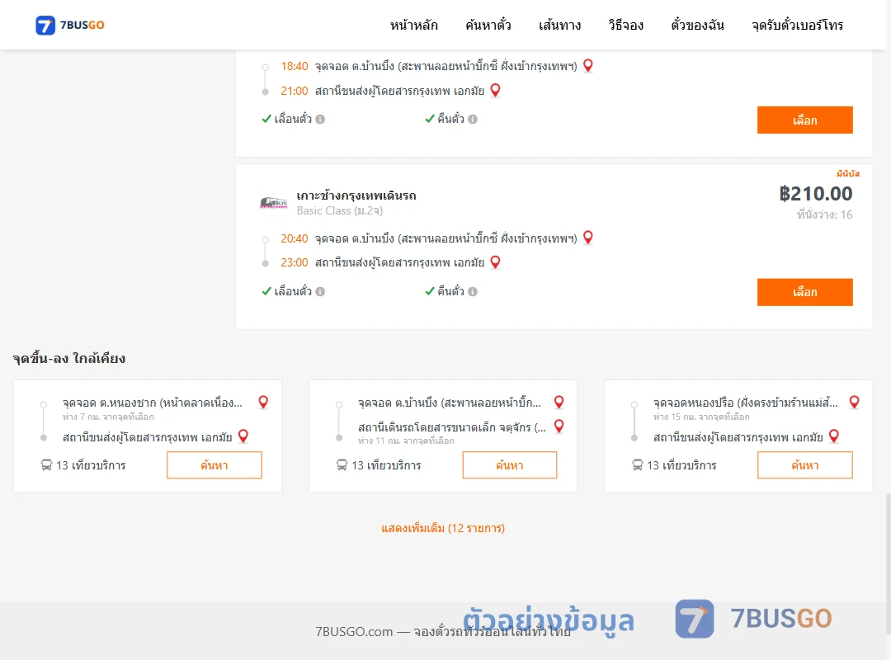The width and height of the screenshot is (891, 660).
Task: Click the 23:00 arrival time
Action: (295, 262)
